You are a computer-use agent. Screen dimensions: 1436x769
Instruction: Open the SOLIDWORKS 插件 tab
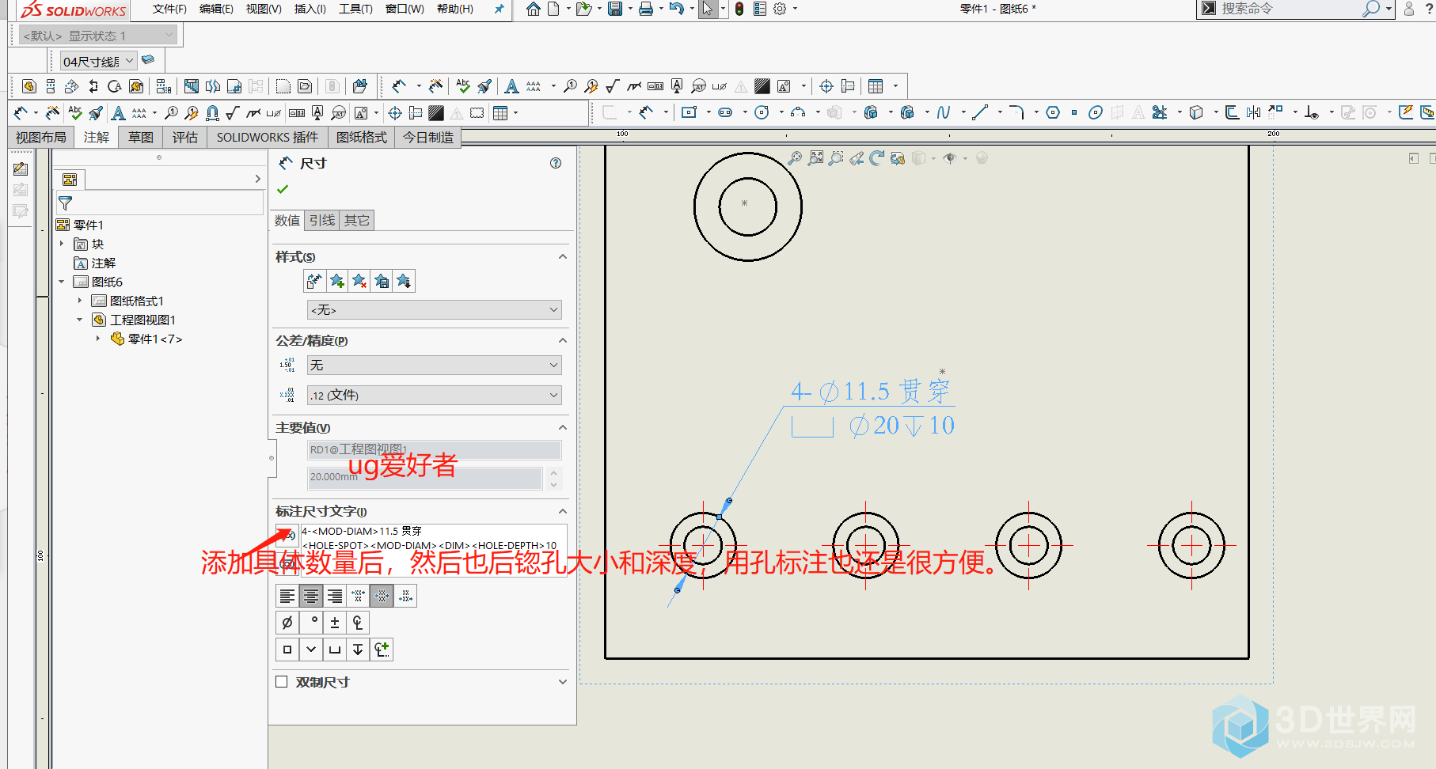(268, 137)
